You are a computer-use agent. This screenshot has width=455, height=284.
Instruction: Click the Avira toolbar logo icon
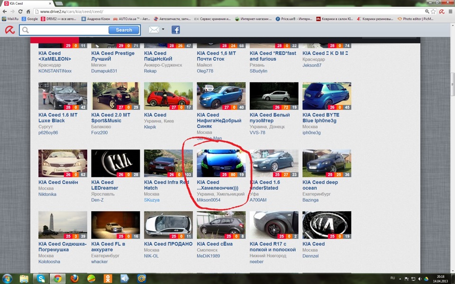pos(10,30)
